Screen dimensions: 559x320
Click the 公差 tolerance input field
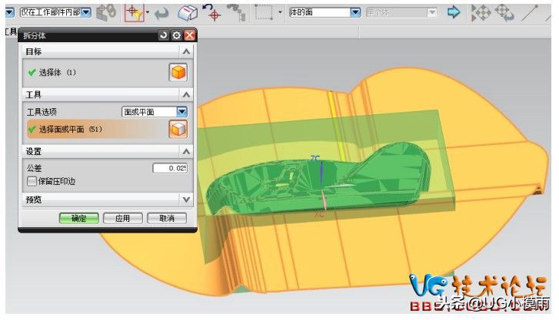click(x=169, y=167)
